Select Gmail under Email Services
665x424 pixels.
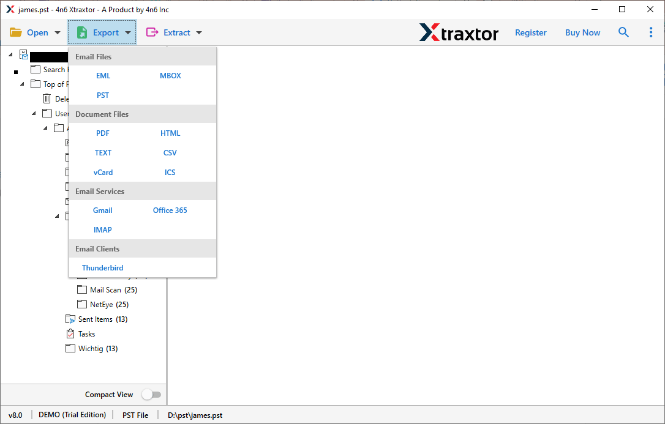point(102,210)
